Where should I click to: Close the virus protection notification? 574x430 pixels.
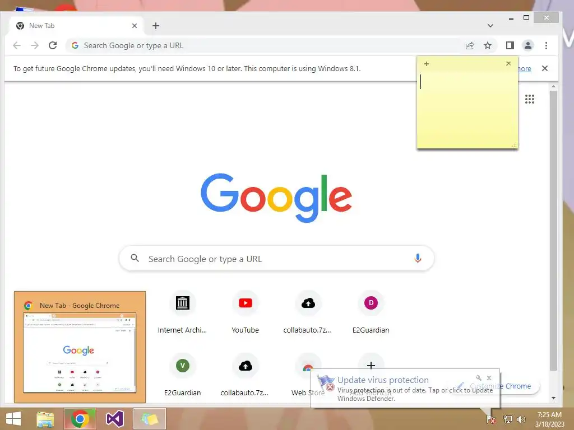point(489,378)
